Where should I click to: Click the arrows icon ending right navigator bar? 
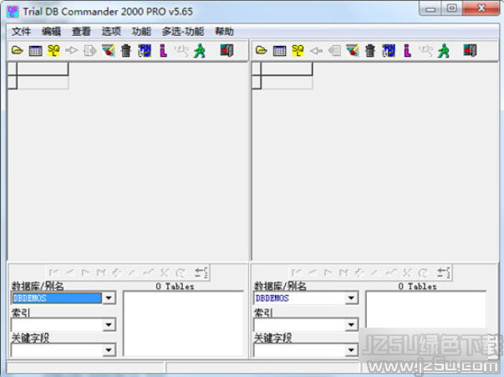[444, 273]
